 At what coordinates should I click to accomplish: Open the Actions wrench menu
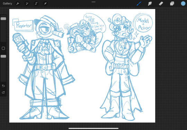(x=18, y=3)
